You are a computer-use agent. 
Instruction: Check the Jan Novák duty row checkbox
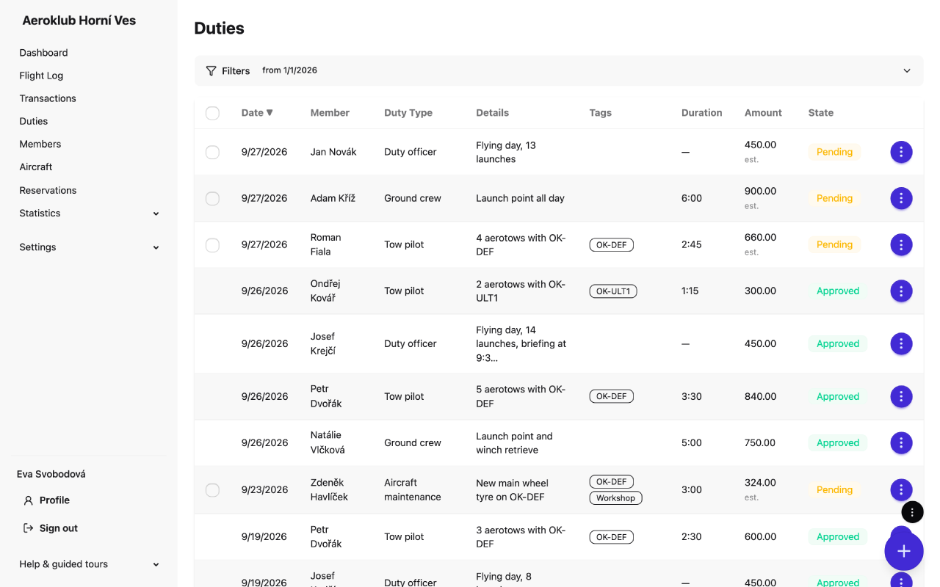212,152
